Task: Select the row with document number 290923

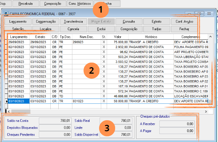Action: point(108,42)
